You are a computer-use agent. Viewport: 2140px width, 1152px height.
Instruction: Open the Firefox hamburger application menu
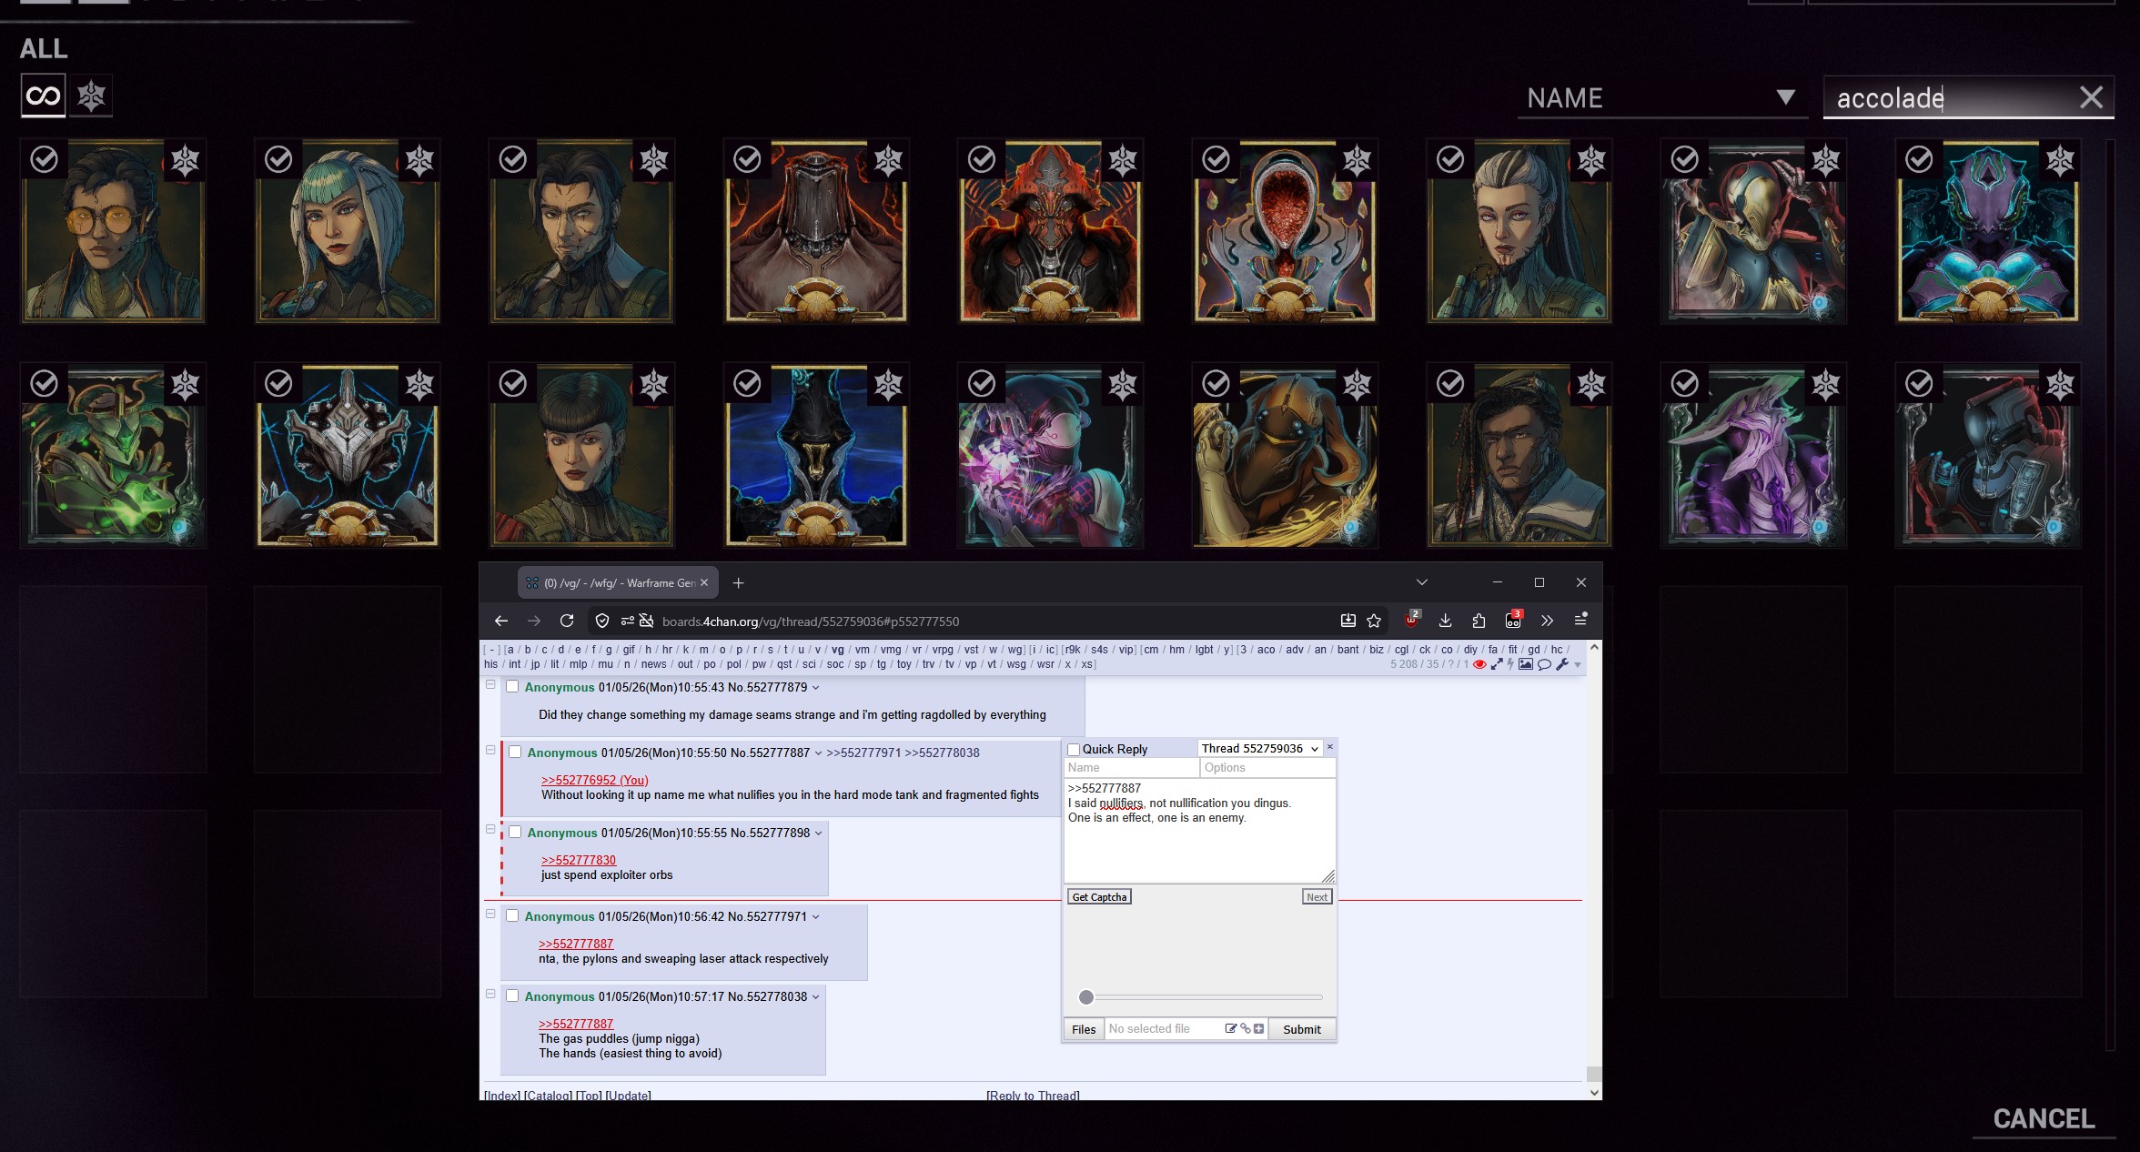point(1580,621)
